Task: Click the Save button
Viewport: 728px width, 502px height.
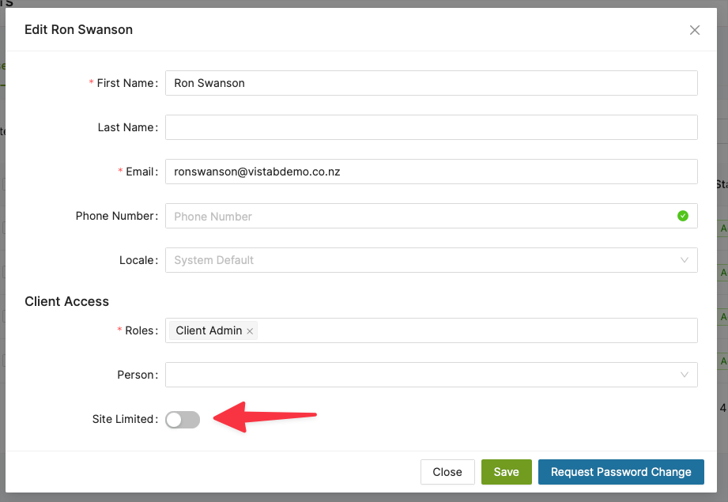Action: click(506, 472)
